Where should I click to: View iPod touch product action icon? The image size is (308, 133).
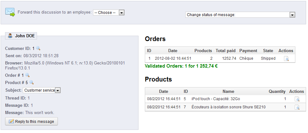(x=297, y=99)
